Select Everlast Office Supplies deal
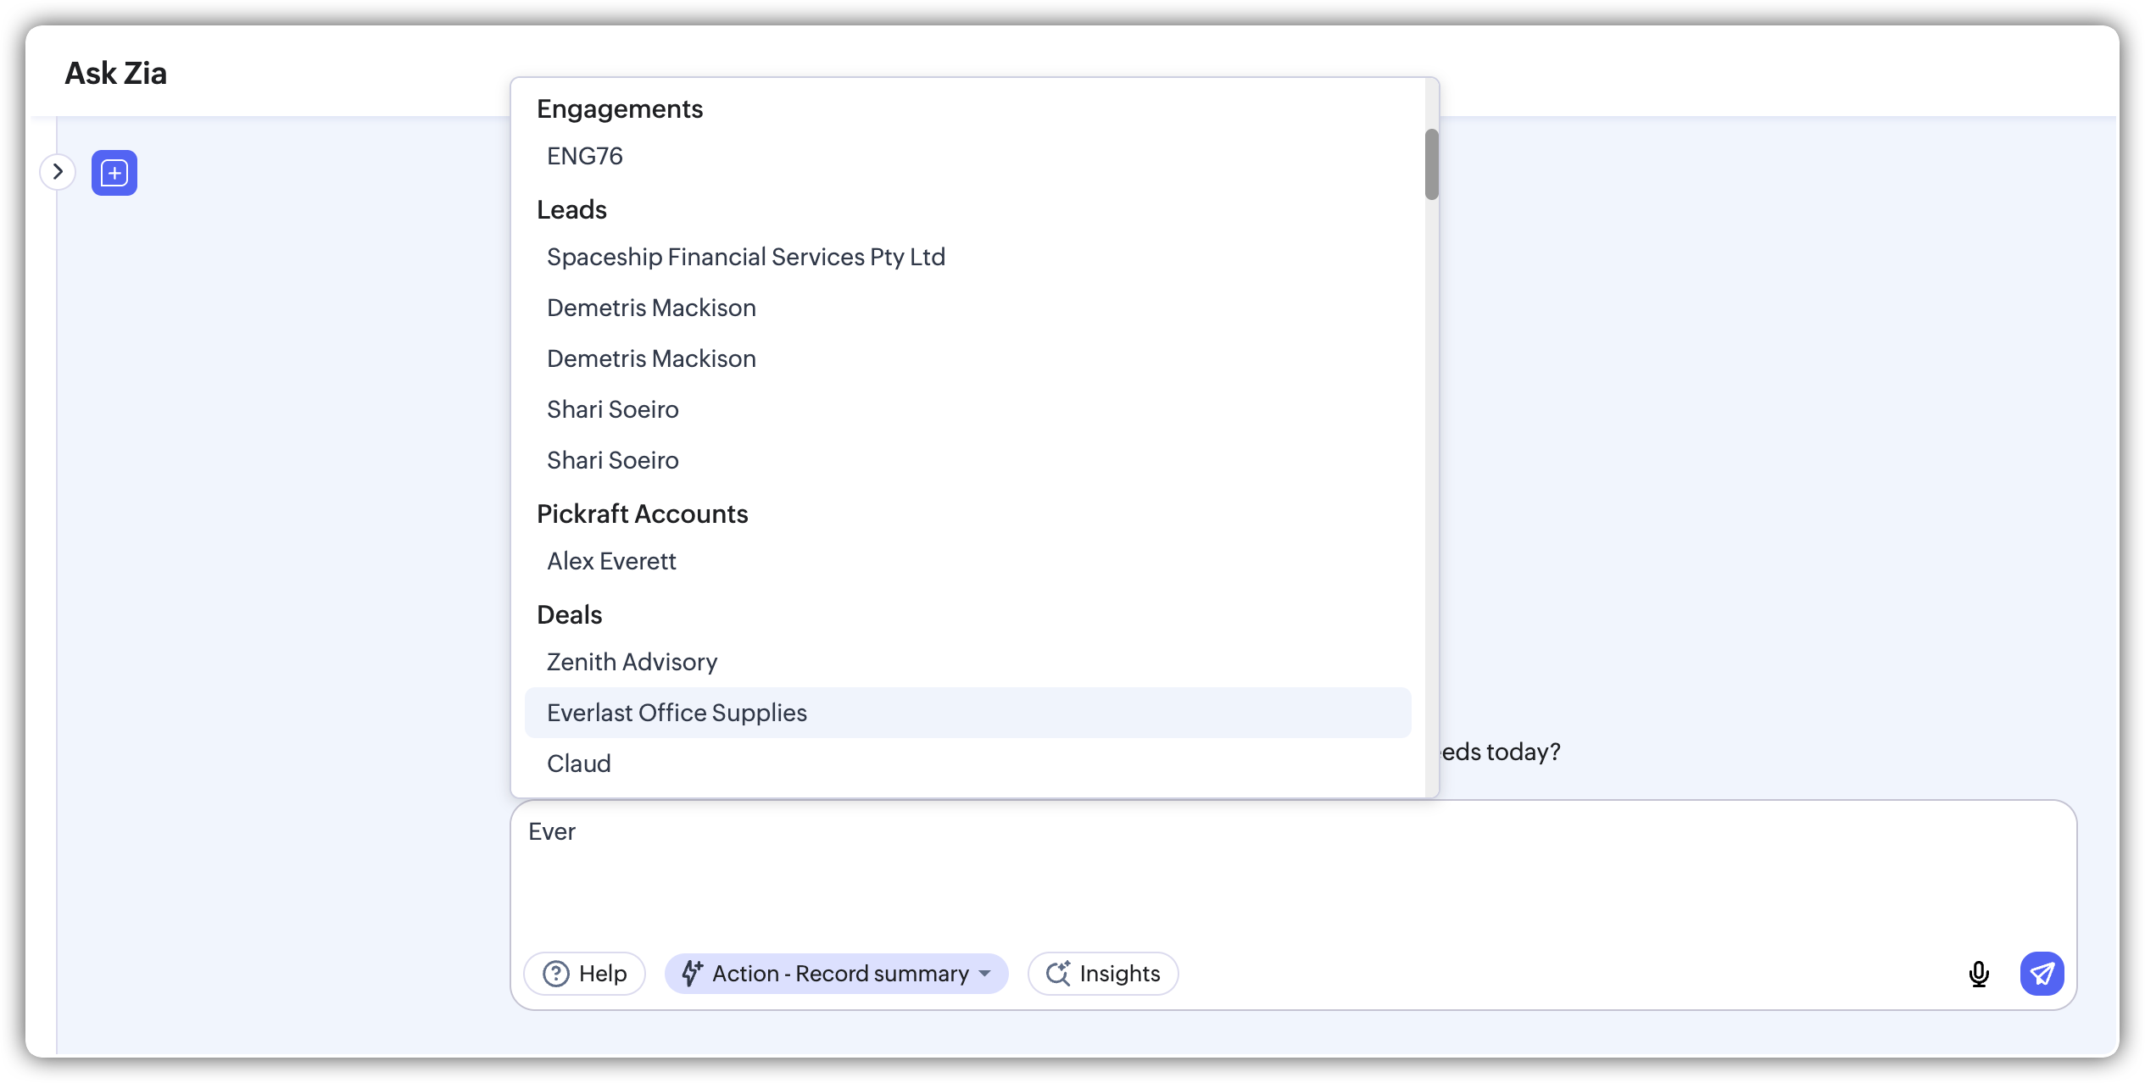Viewport: 2145px width, 1083px height. point(677,713)
